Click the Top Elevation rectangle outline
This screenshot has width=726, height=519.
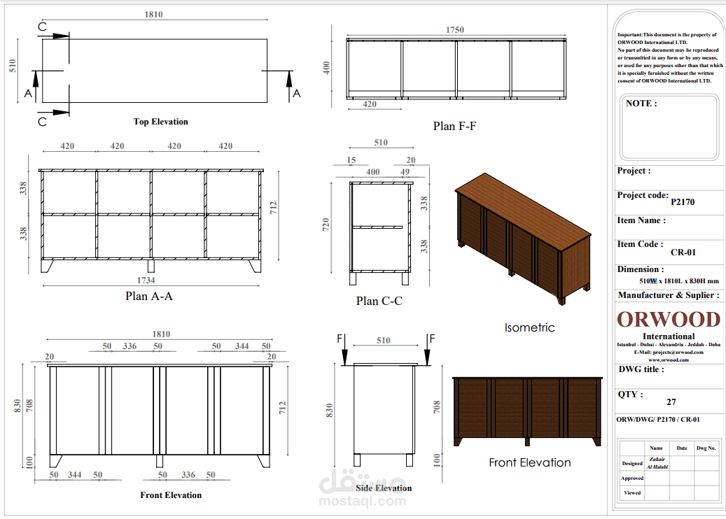point(155,71)
